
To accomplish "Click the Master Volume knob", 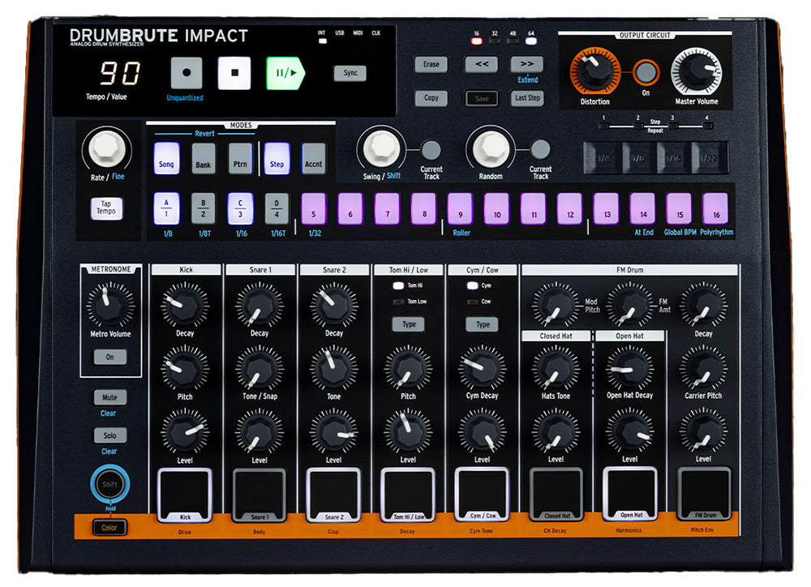I will tap(696, 71).
